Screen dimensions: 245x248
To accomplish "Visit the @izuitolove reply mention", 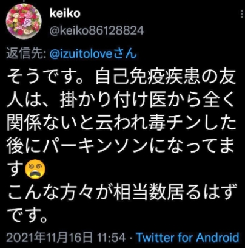I will (93, 54).
